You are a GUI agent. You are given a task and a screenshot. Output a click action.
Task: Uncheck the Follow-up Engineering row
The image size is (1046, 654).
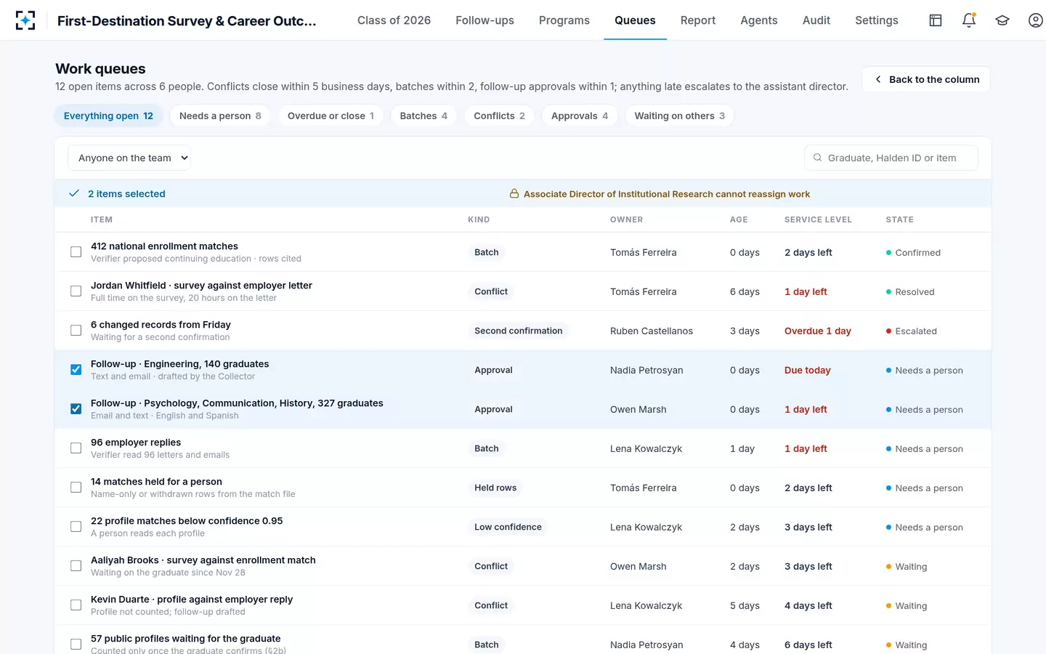click(76, 370)
